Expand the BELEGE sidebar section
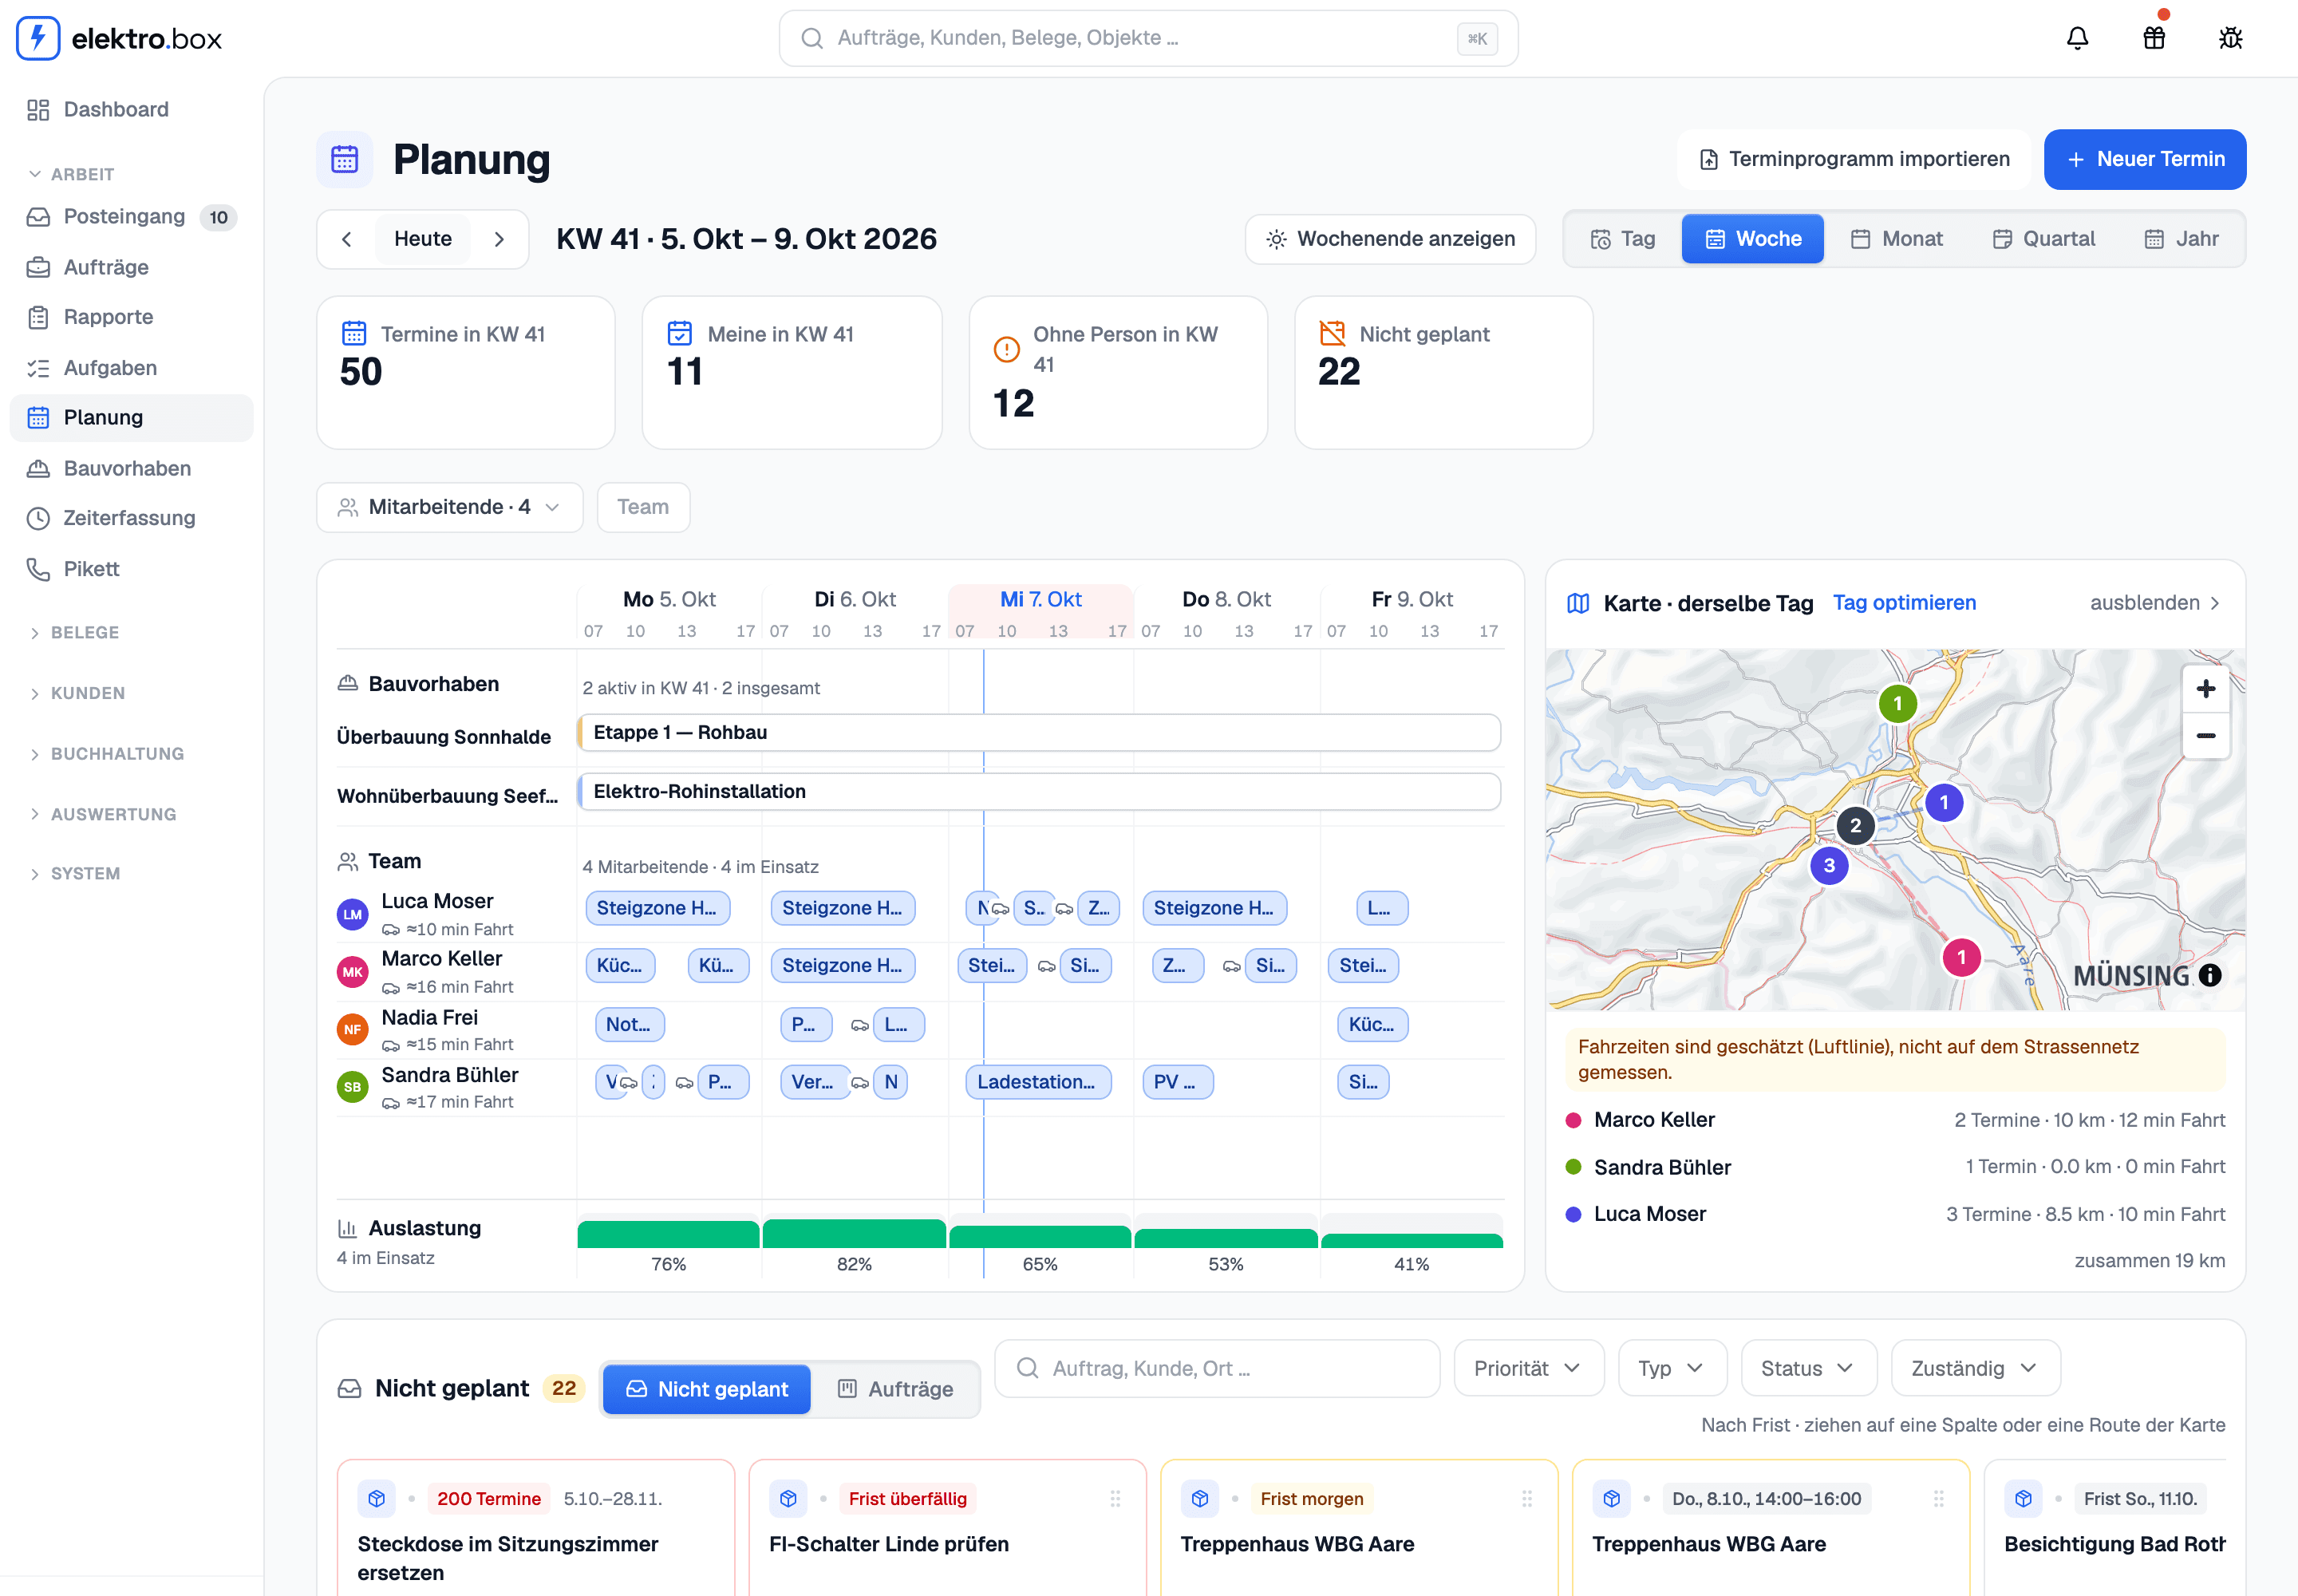The image size is (2298, 1596). (x=85, y=633)
